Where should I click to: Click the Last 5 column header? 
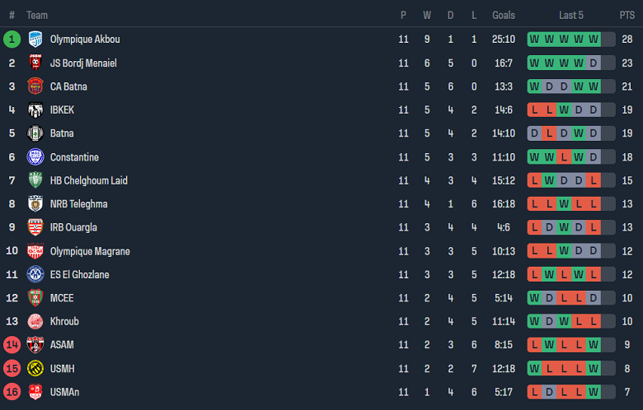(570, 15)
